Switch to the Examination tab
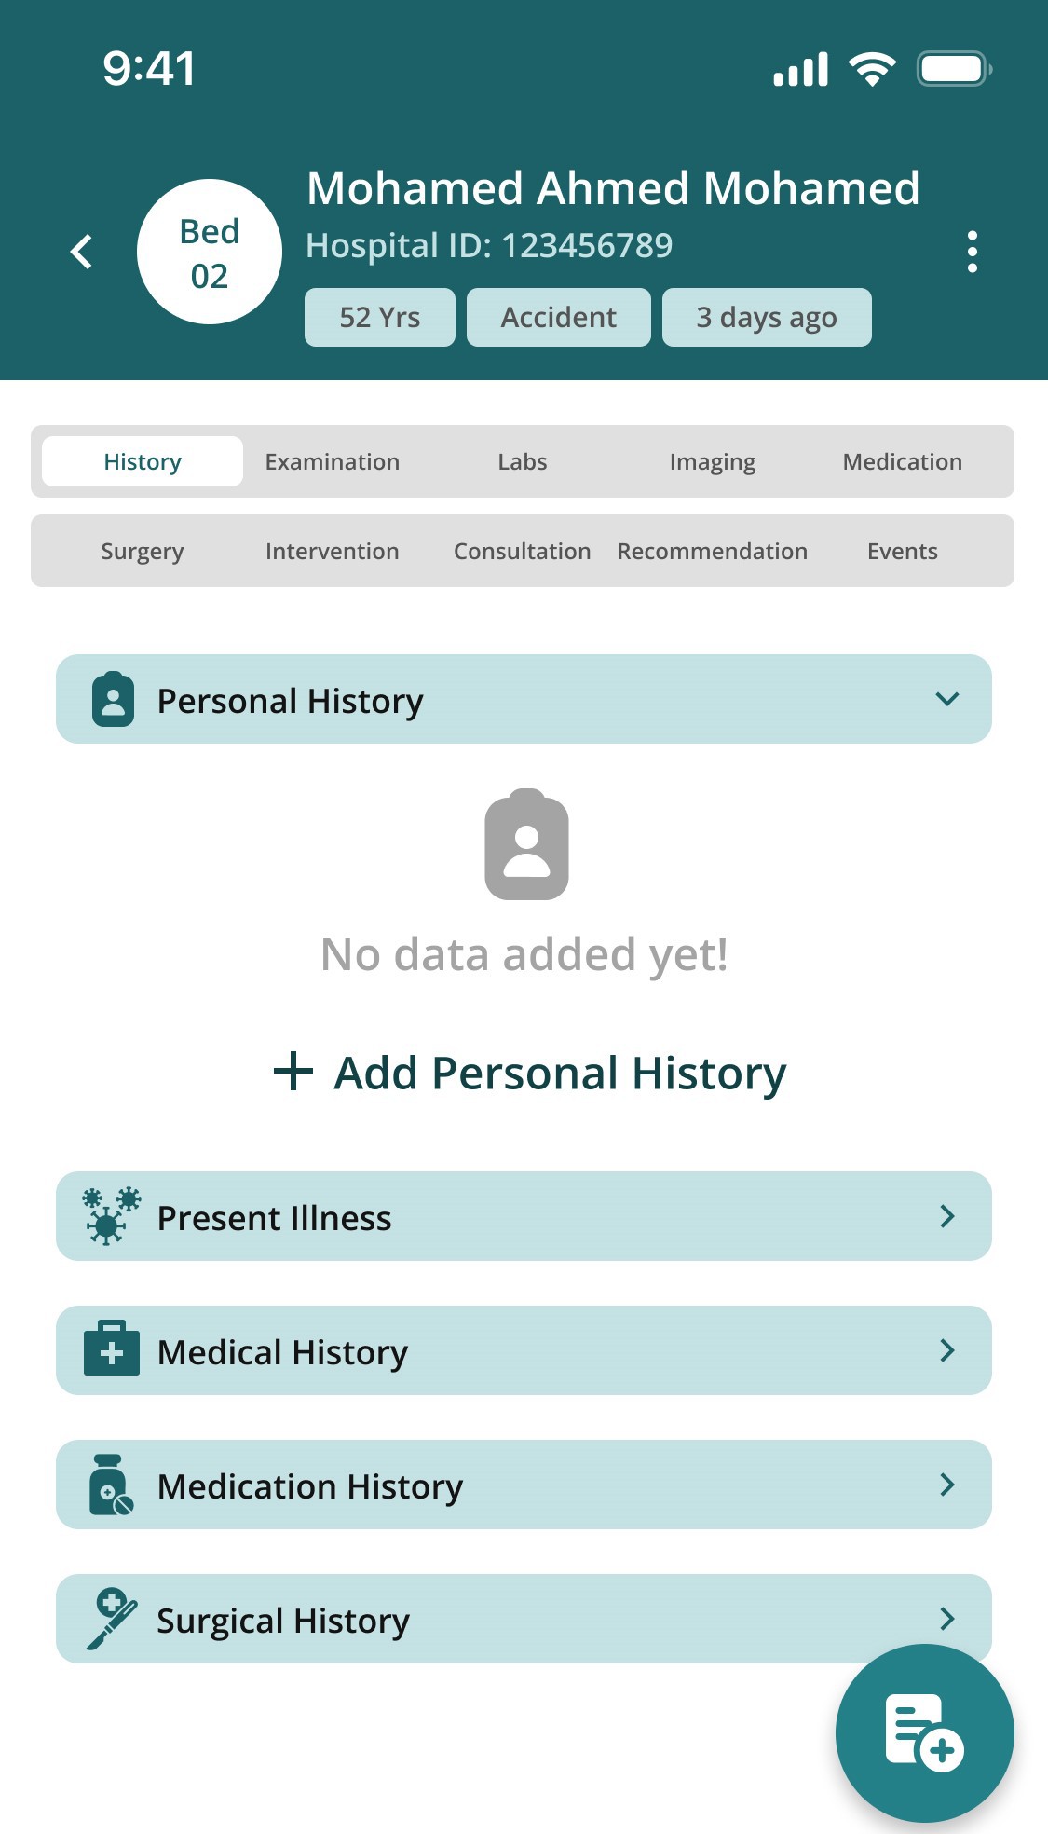Screen dimensions: 1048x1834 332,460
